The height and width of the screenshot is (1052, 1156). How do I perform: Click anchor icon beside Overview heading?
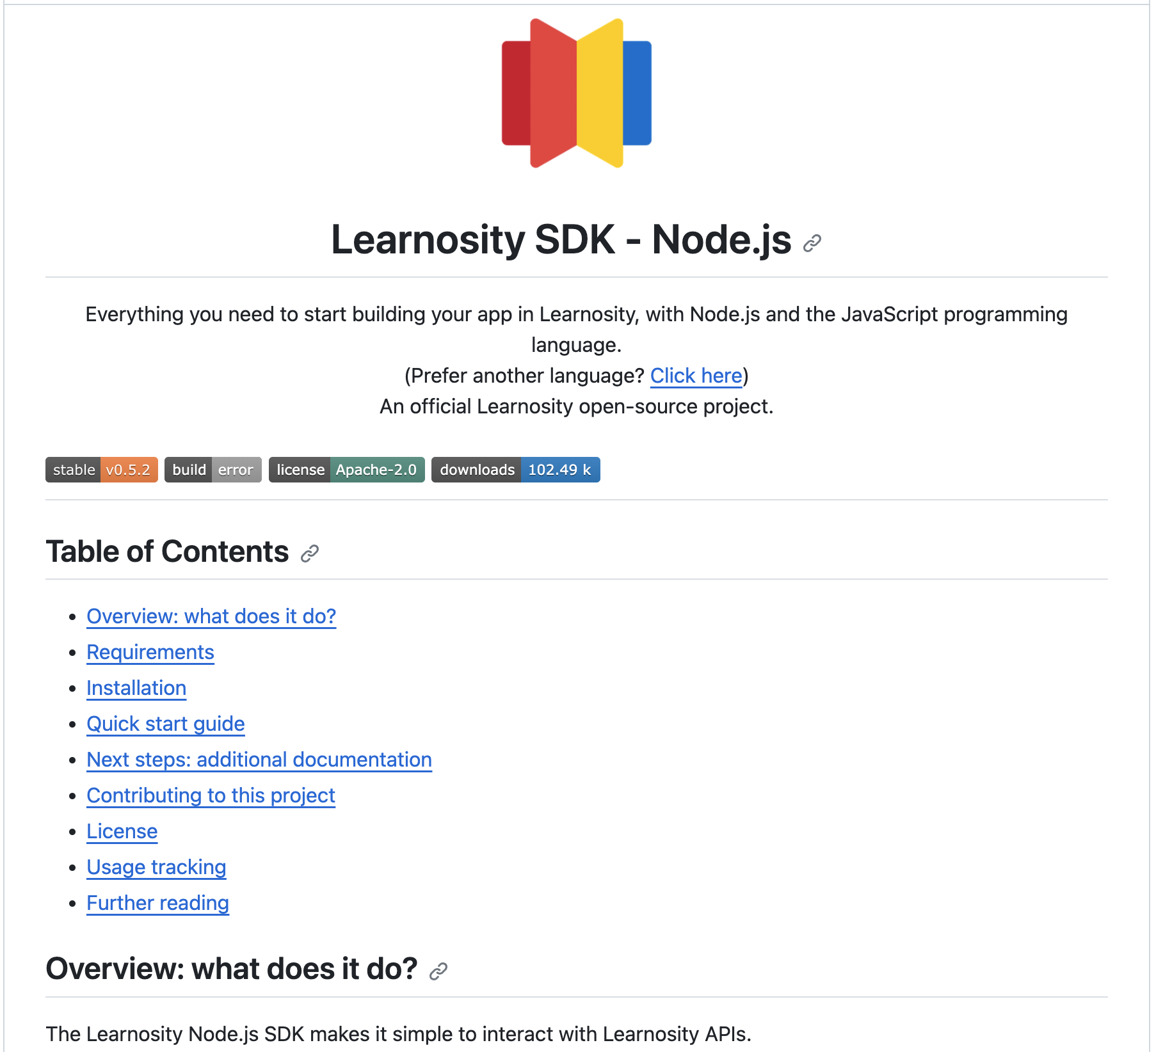click(x=438, y=971)
